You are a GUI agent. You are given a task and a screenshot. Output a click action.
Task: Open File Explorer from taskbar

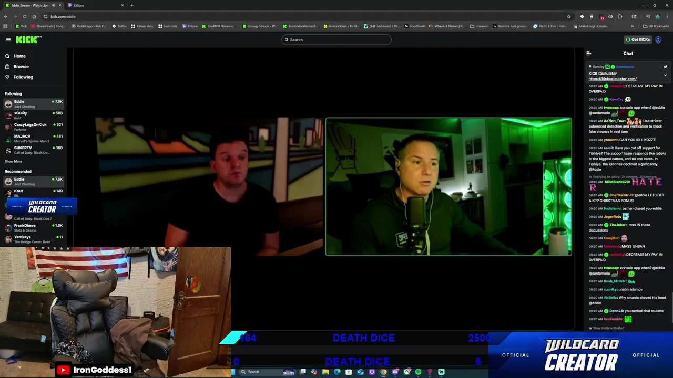tap(325, 372)
